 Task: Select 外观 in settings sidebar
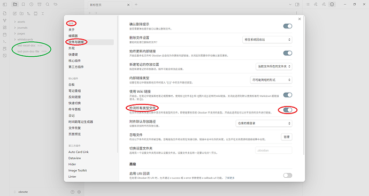tap(72, 48)
